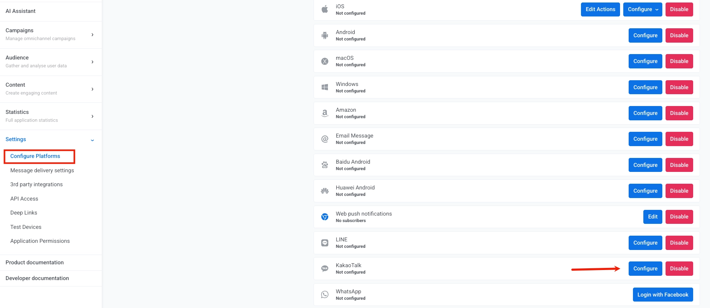
Task: Click the Email Message @ icon
Action: pyautogui.click(x=325, y=139)
